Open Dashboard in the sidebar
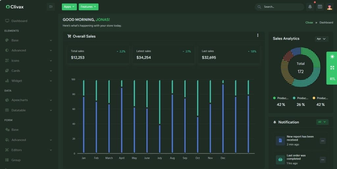Viewport: 337px width, 169px height. click(x=19, y=21)
